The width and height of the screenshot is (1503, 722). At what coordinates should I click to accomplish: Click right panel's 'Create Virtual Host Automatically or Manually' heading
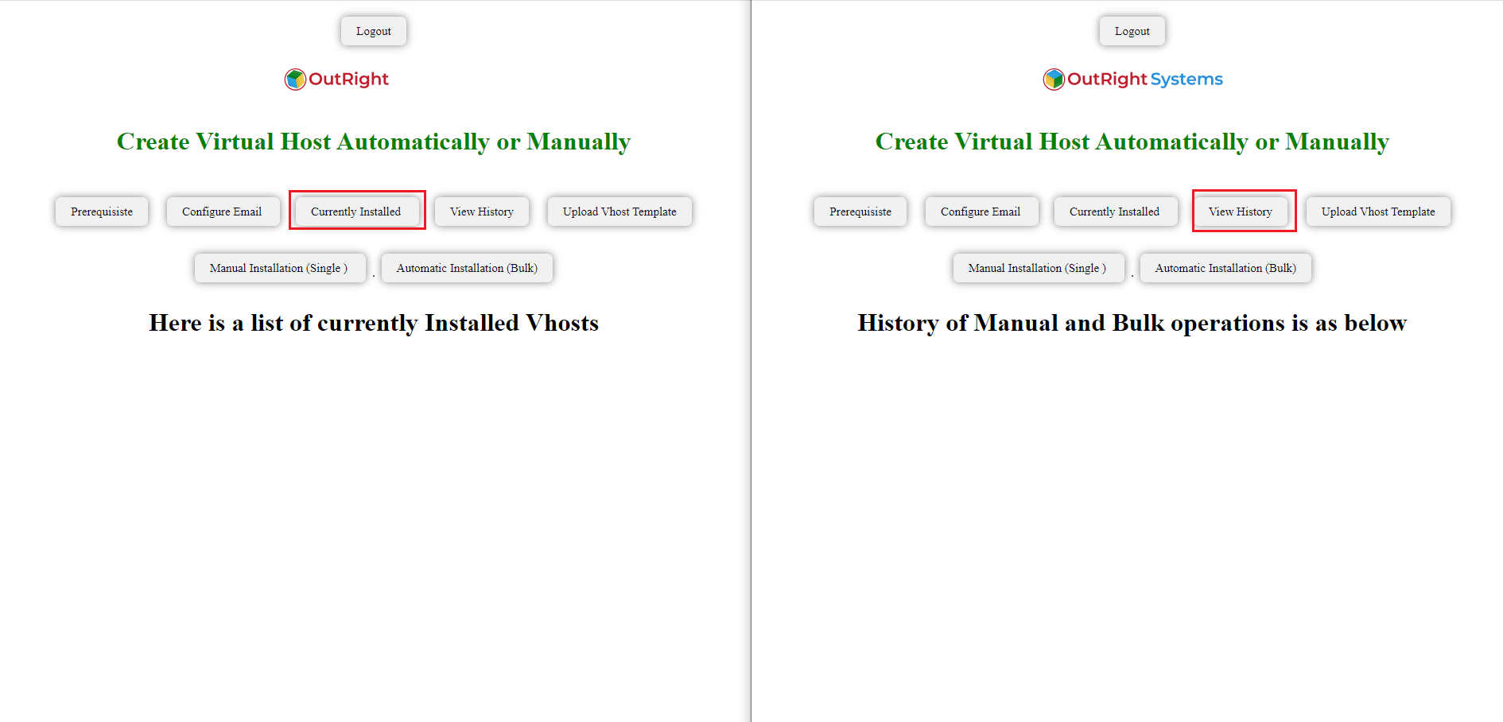pos(1132,142)
